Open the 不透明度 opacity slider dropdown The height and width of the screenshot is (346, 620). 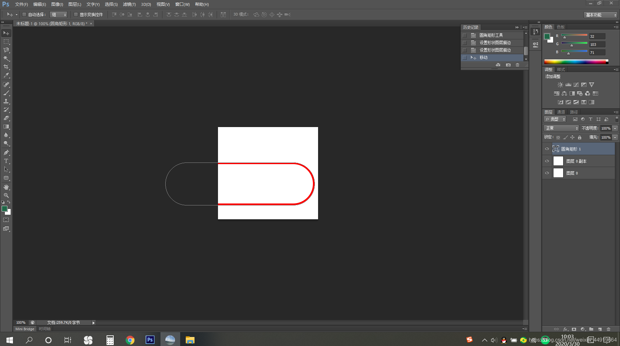[x=615, y=128]
